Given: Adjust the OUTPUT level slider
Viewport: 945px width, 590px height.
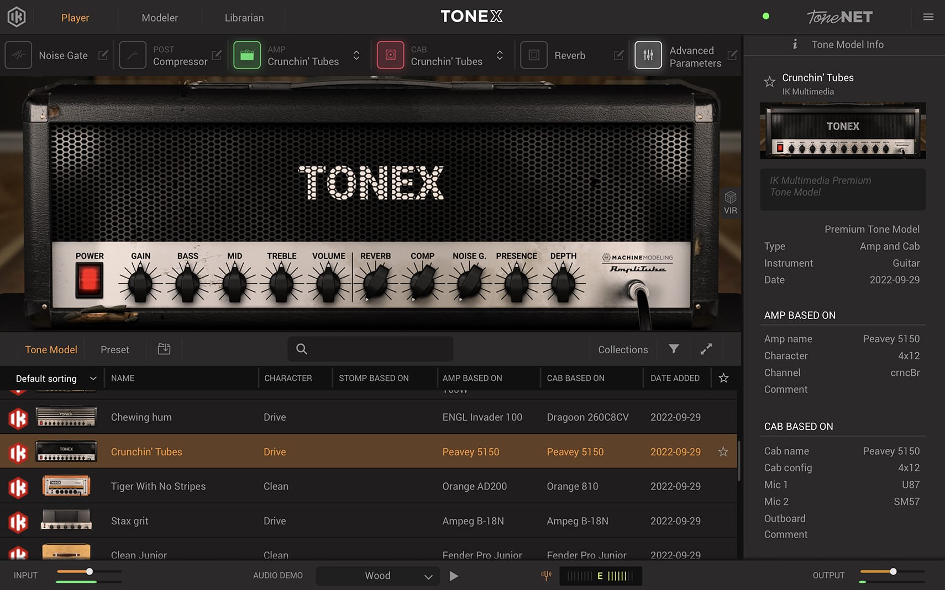Looking at the screenshot, I should pyautogui.click(x=893, y=572).
